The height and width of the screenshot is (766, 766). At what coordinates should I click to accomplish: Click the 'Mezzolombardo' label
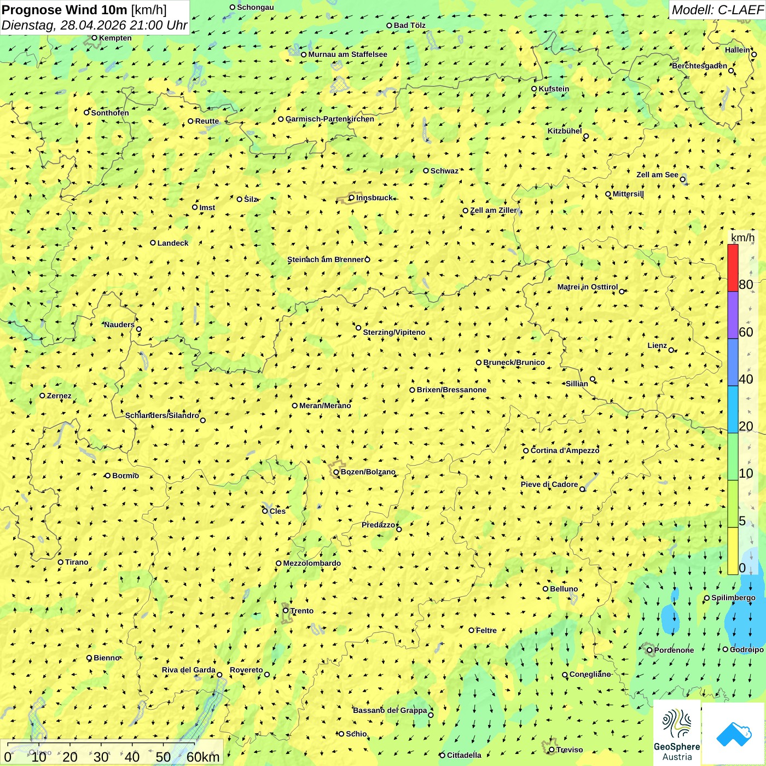pyautogui.click(x=312, y=563)
